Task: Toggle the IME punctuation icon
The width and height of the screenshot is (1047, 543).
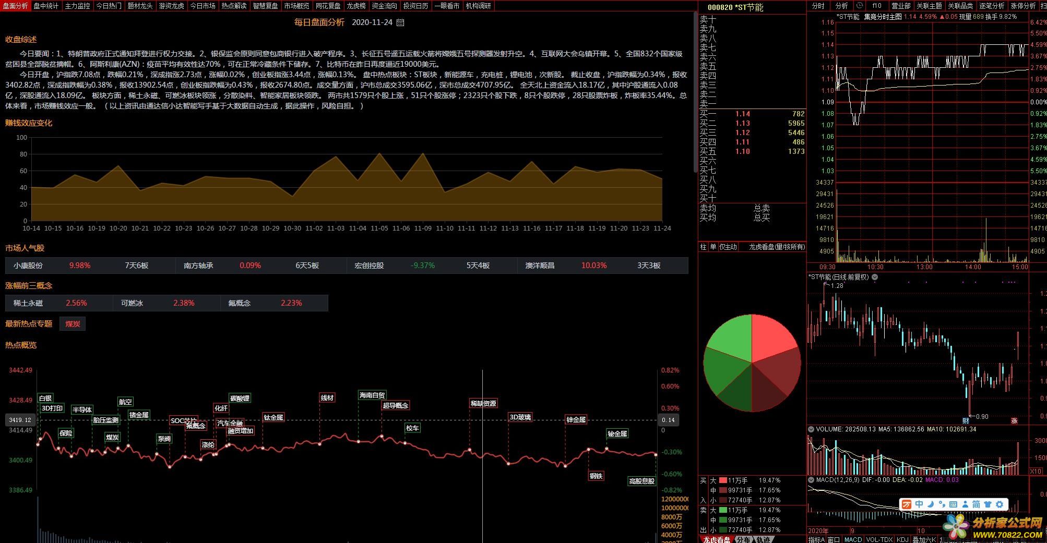Action: click(x=942, y=504)
